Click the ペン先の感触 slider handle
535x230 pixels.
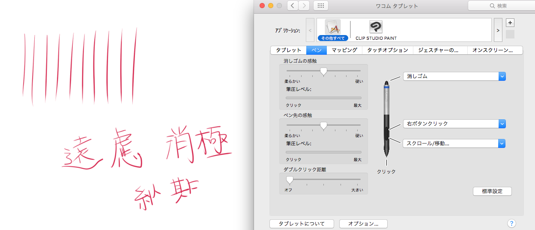coord(324,125)
